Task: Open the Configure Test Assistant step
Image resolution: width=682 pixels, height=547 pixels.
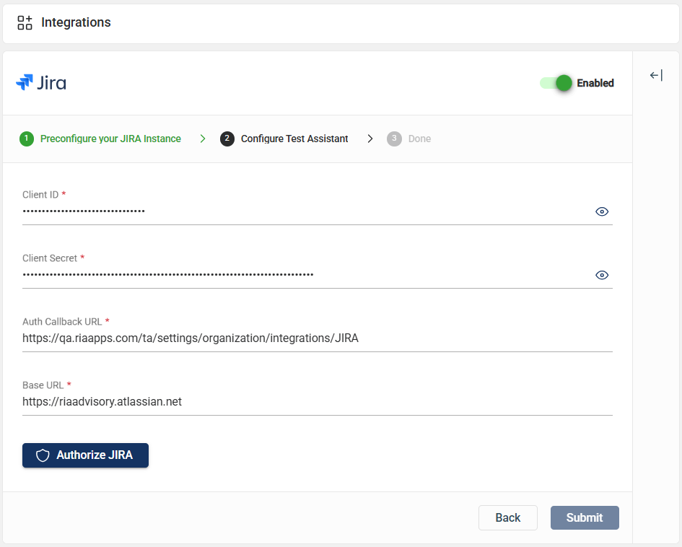Action: (294, 139)
